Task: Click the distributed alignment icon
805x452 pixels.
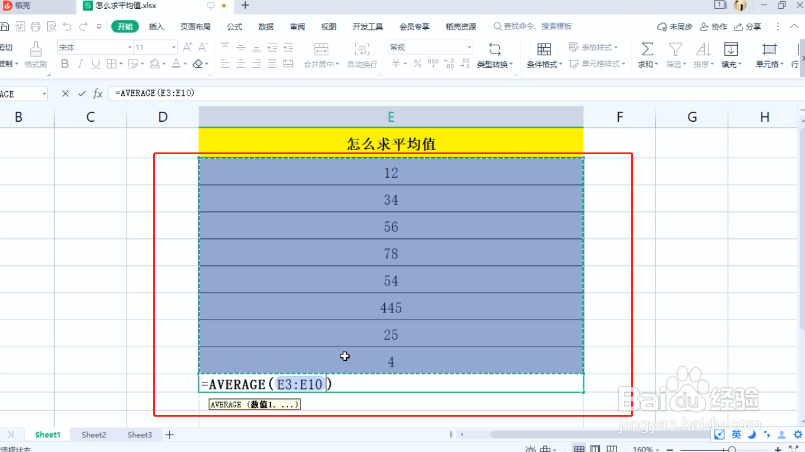Action: 288,64
